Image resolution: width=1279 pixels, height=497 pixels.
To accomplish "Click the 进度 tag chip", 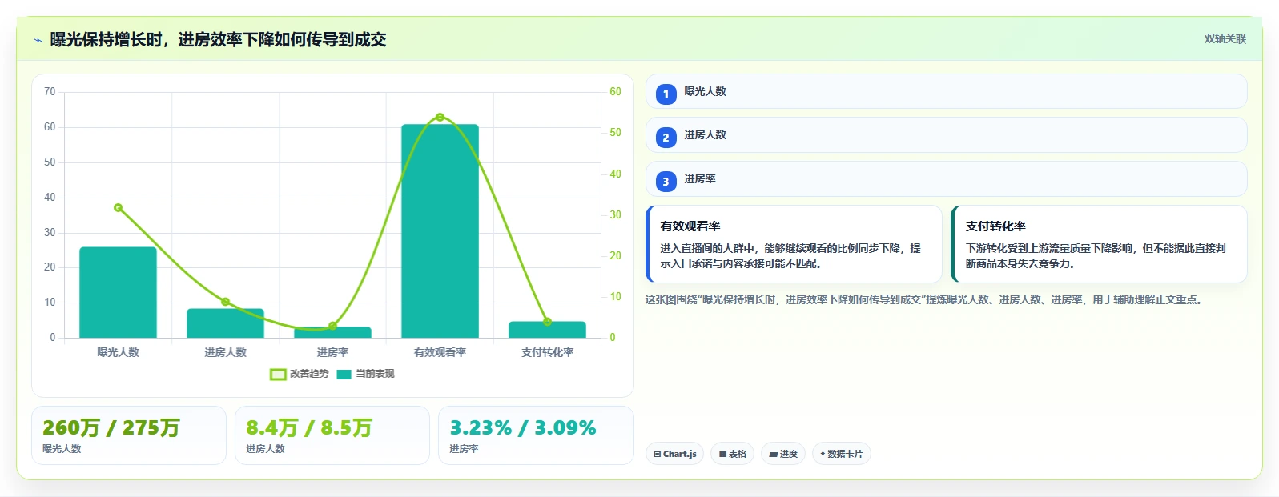I will (x=783, y=454).
